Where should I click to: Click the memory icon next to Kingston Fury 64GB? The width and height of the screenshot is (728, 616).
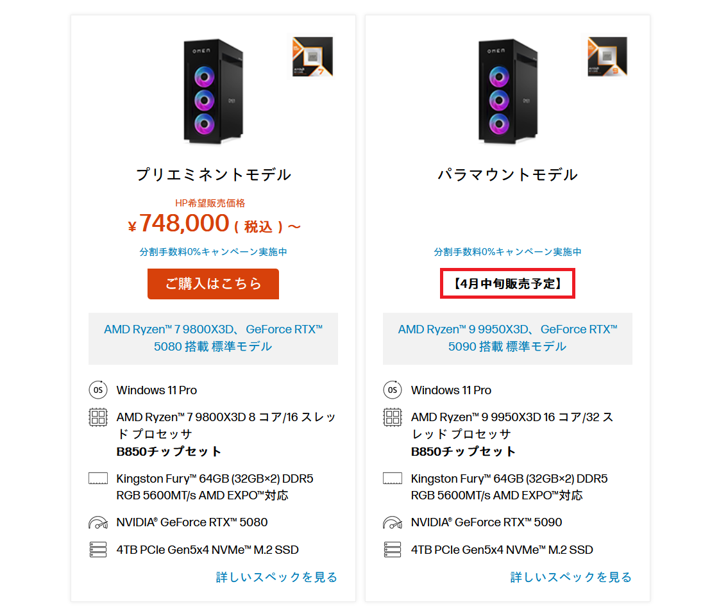[x=97, y=478]
